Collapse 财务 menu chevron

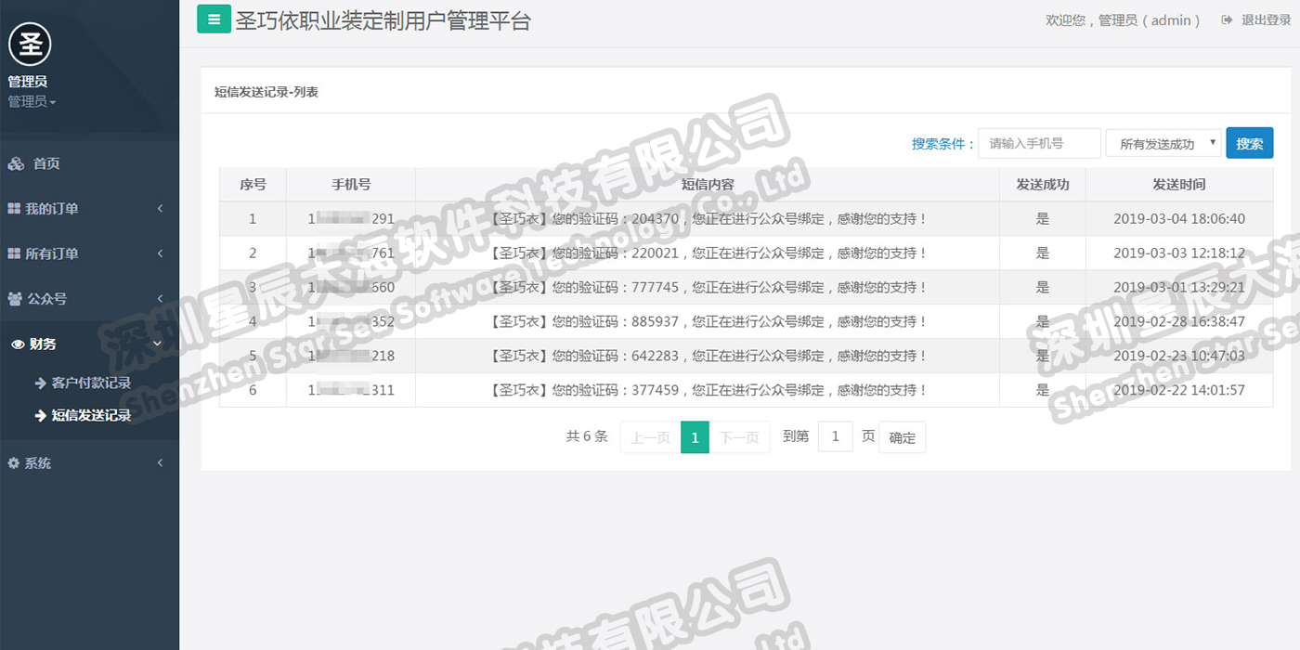157,344
